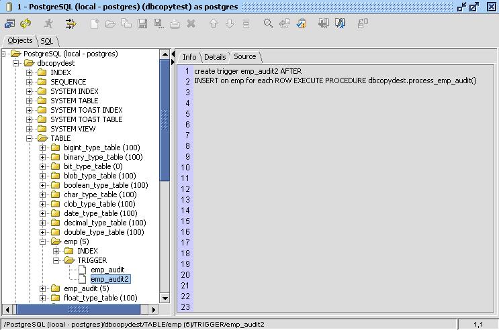Expand the emp_audit (5) table node
Screen dimensions: 499x330
43,288
